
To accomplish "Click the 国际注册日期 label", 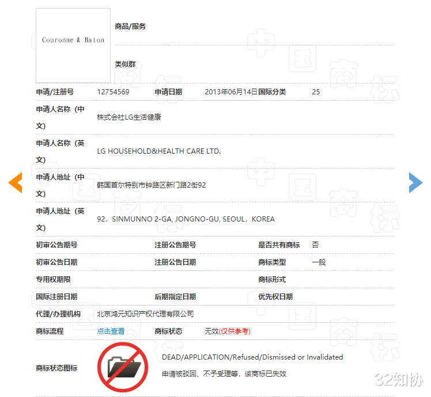I will pyautogui.click(x=56, y=296).
